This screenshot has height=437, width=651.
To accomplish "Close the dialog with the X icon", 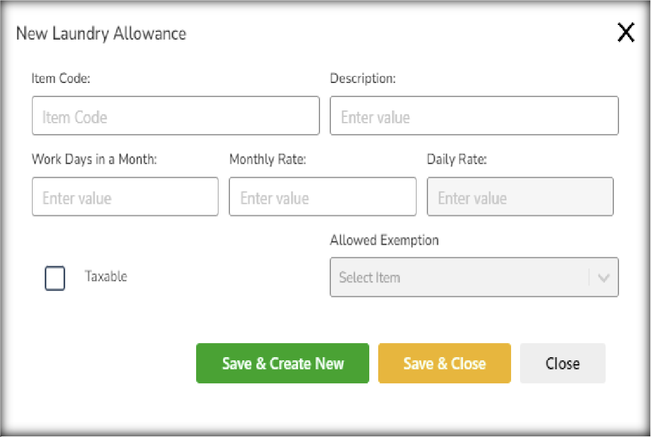I will [626, 33].
